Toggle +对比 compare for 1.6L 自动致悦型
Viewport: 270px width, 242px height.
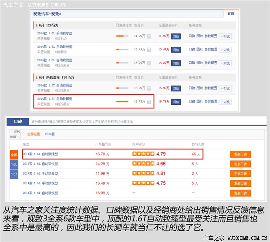[x=225, y=63]
